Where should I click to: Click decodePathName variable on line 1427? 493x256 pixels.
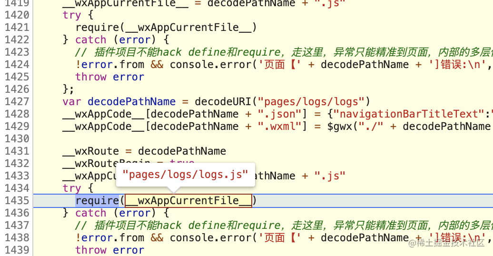[131, 101]
